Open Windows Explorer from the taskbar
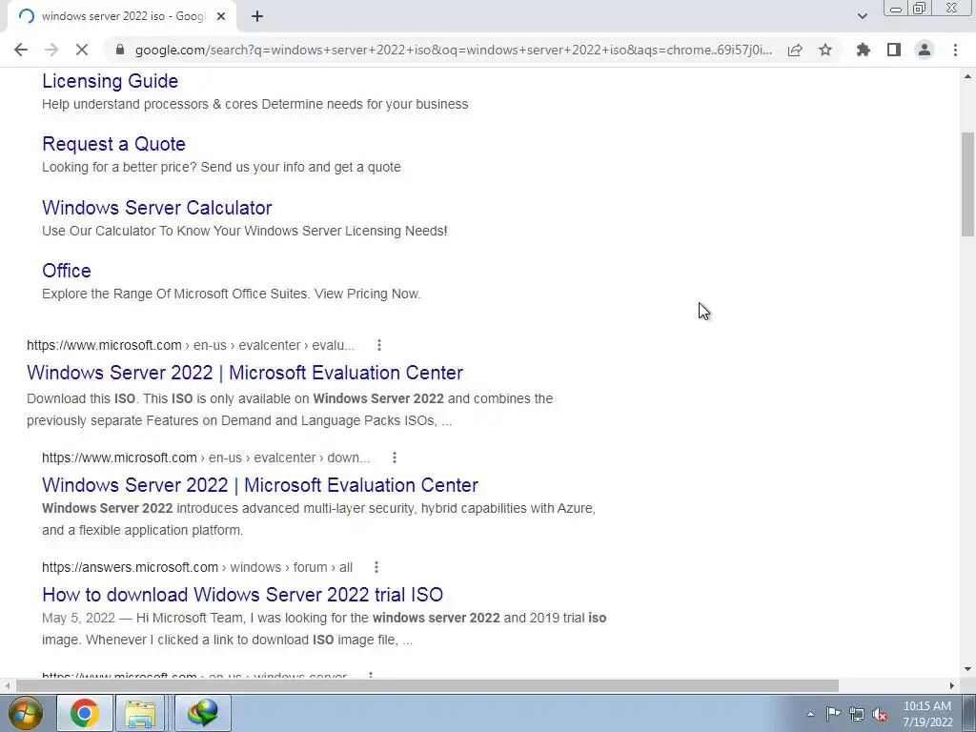Image resolution: width=976 pixels, height=732 pixels. pos(140,713)
